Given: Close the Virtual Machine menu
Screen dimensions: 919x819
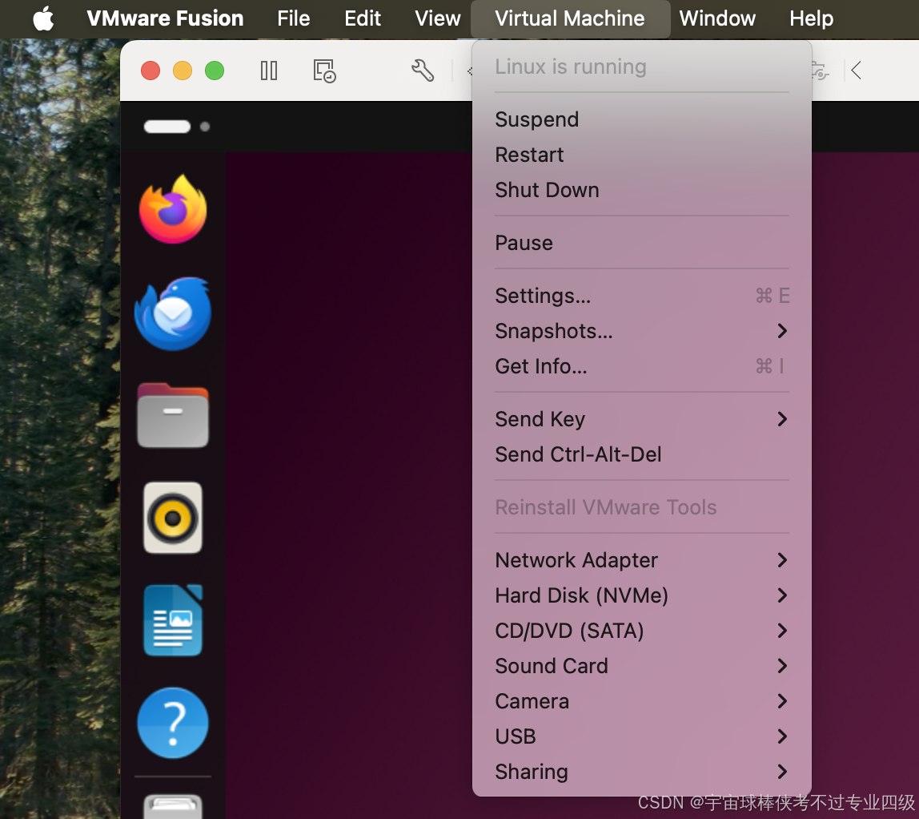Looking at the screenshot, I should pos(570,18).
